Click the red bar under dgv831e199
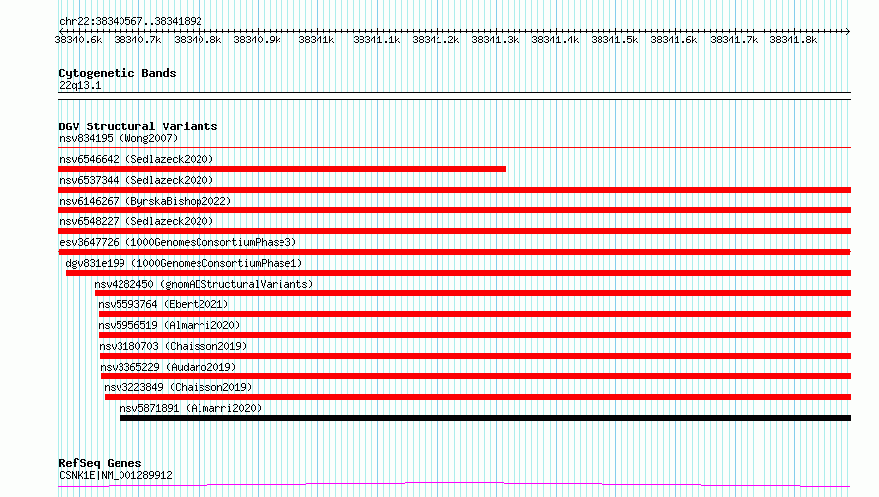Image resolution: width=879 pixels, height=497 pixels. [458, 273]
